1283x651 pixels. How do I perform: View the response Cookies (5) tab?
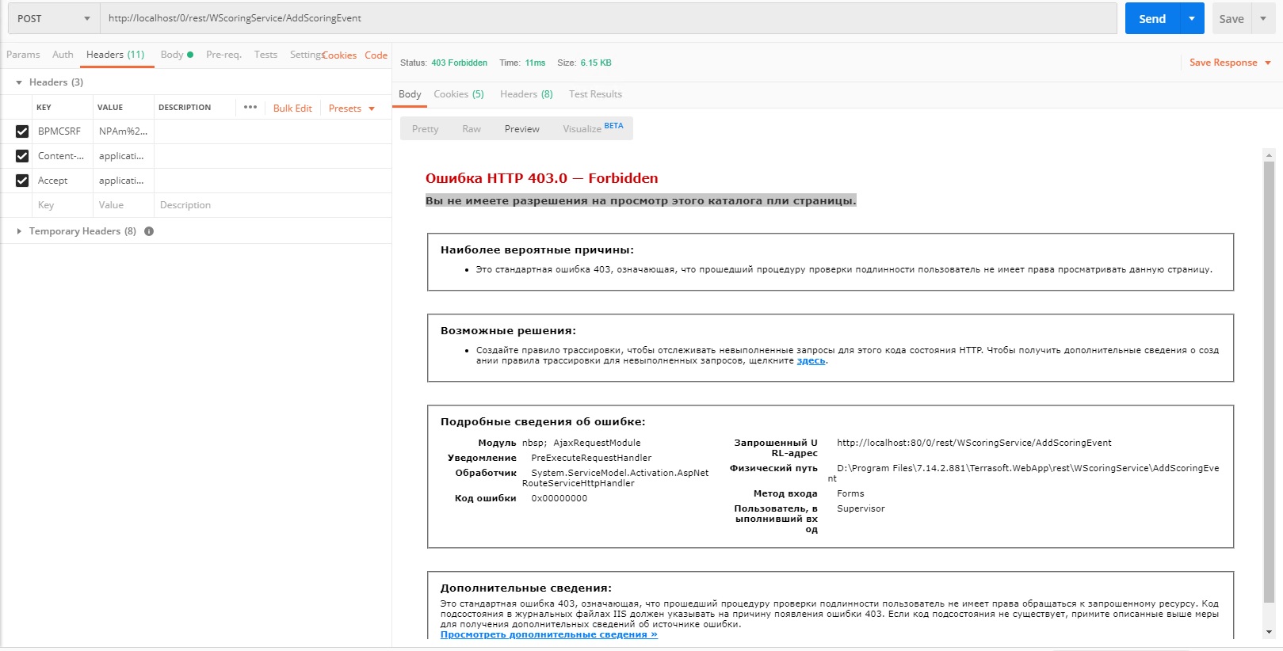click(459, 94)
